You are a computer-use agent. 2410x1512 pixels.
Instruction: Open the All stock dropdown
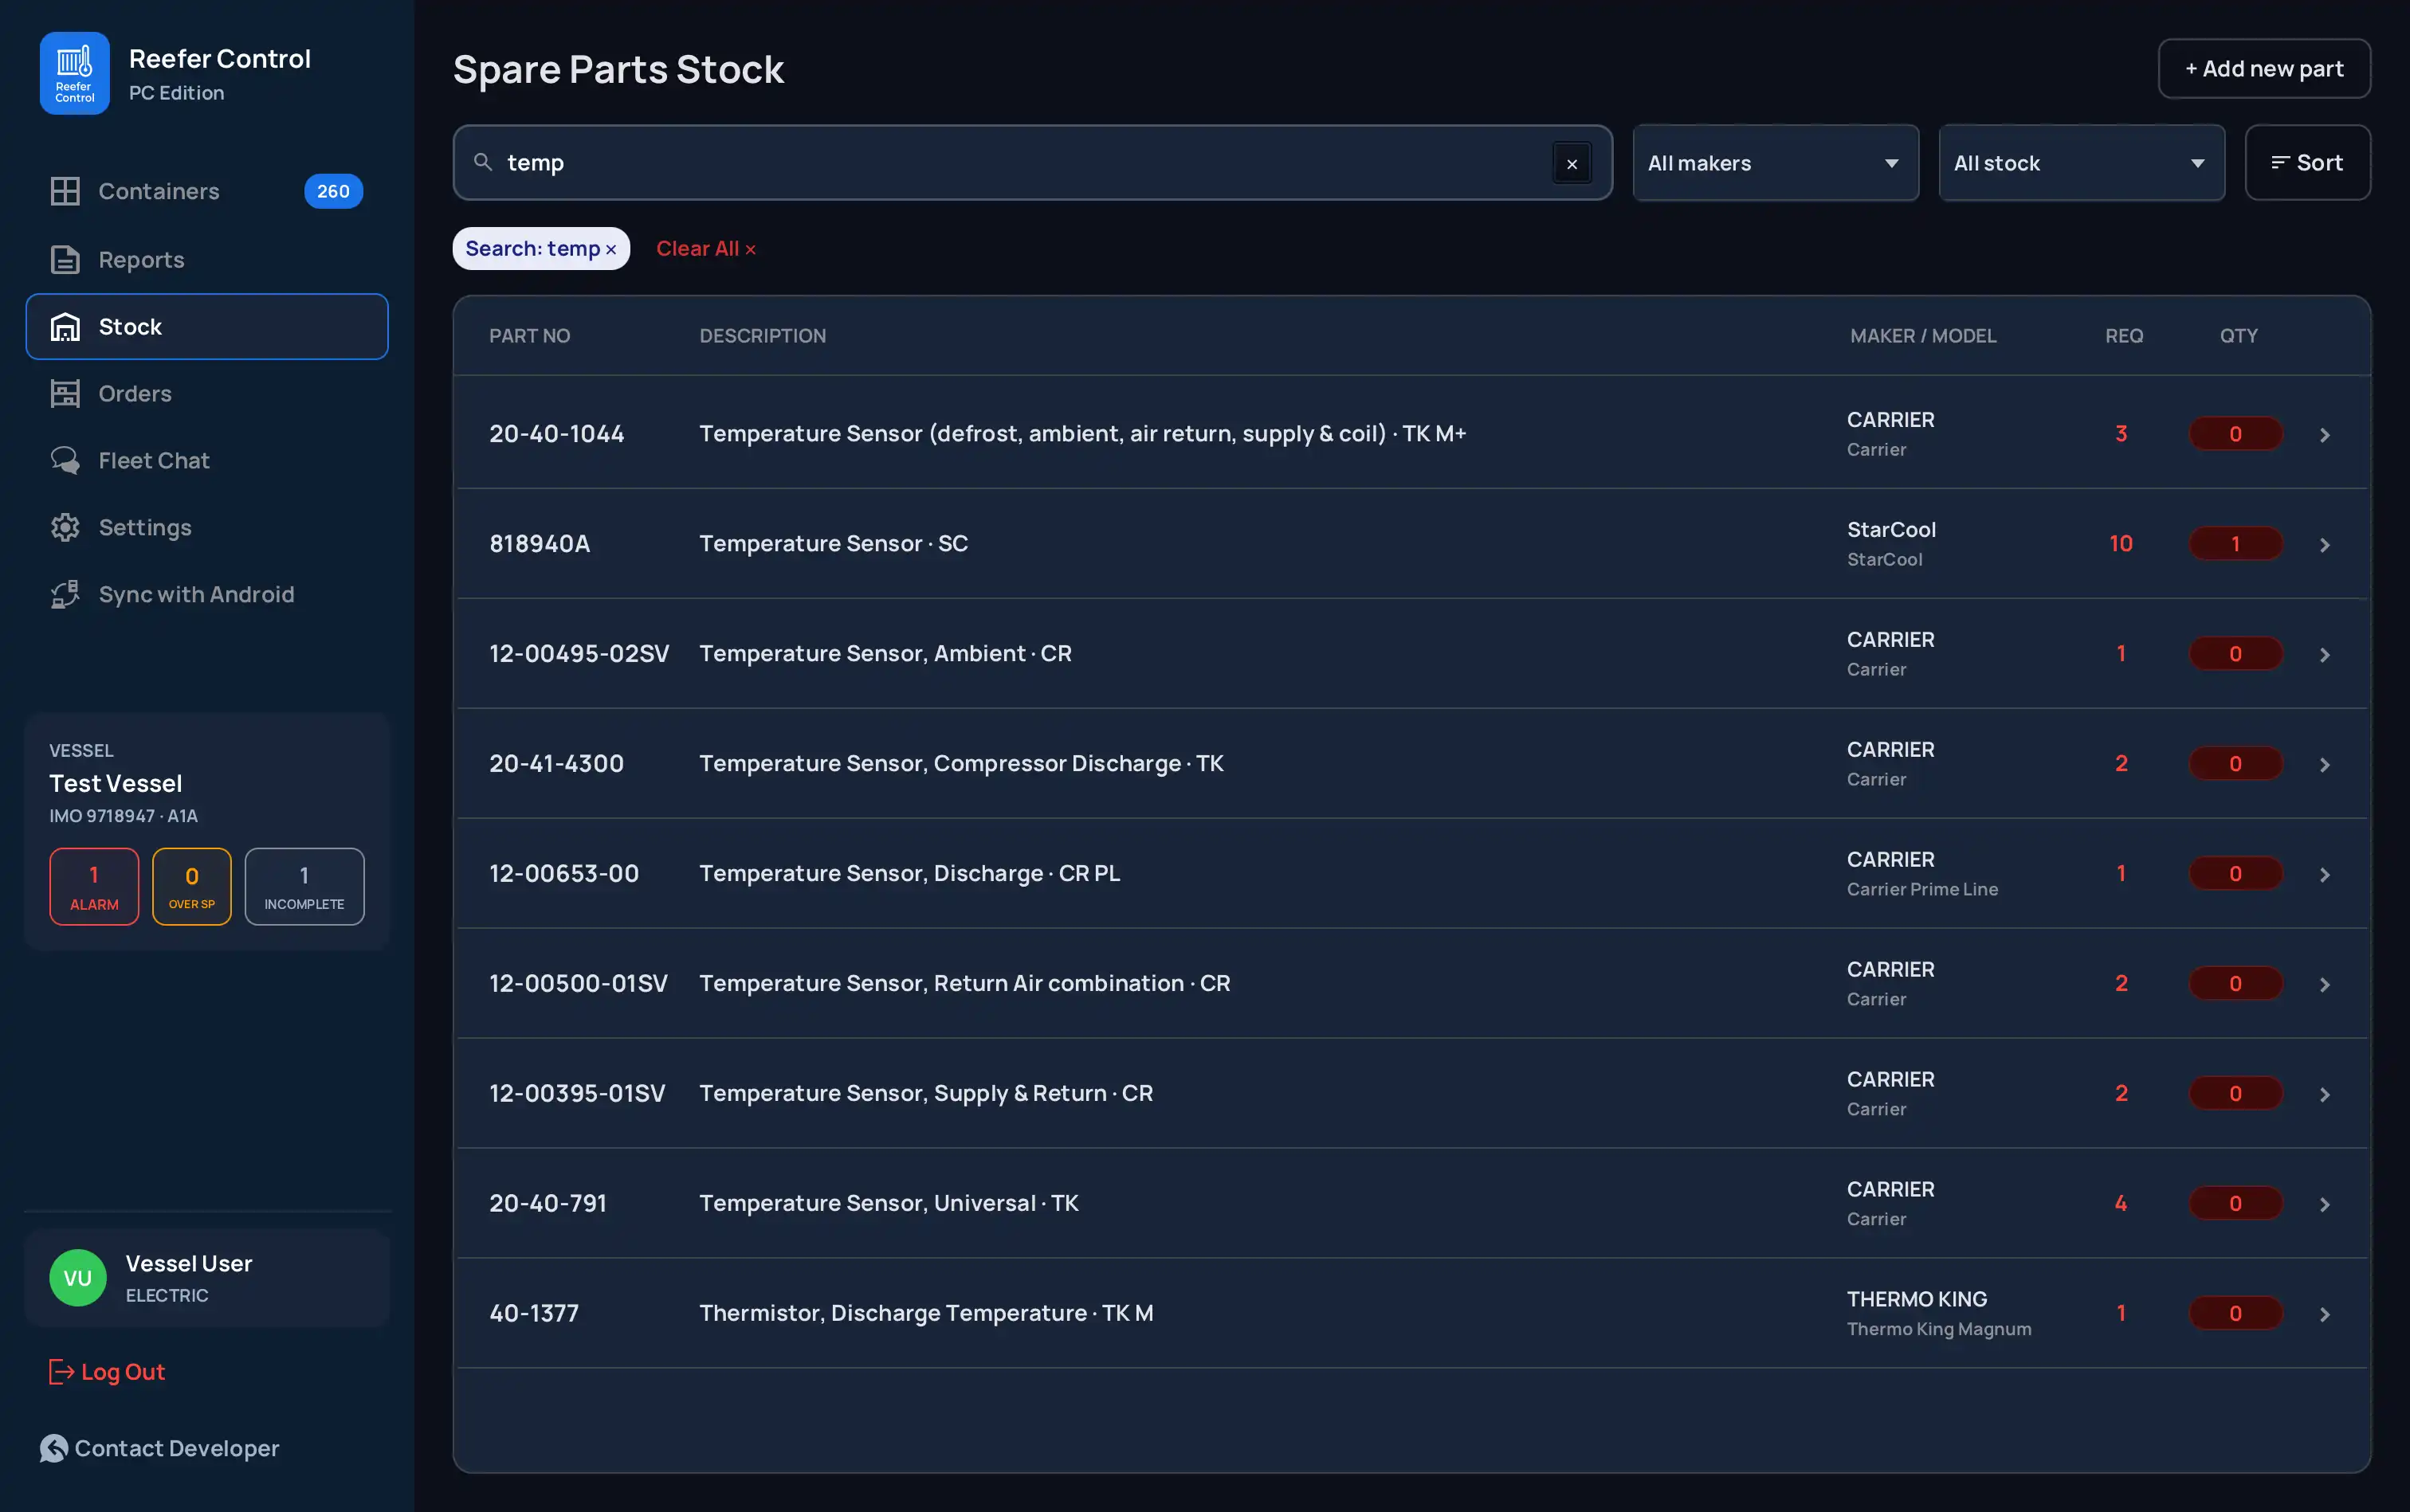point(2081,163)
